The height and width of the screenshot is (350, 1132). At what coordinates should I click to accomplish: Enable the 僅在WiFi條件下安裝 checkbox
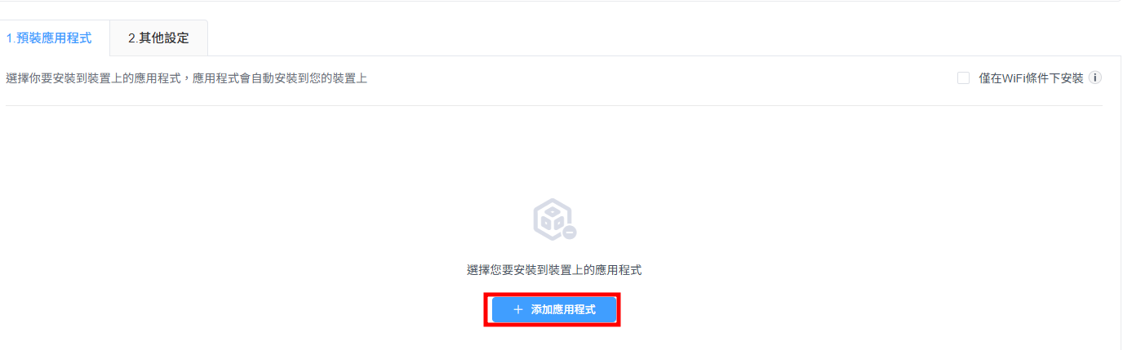[963, 78]
